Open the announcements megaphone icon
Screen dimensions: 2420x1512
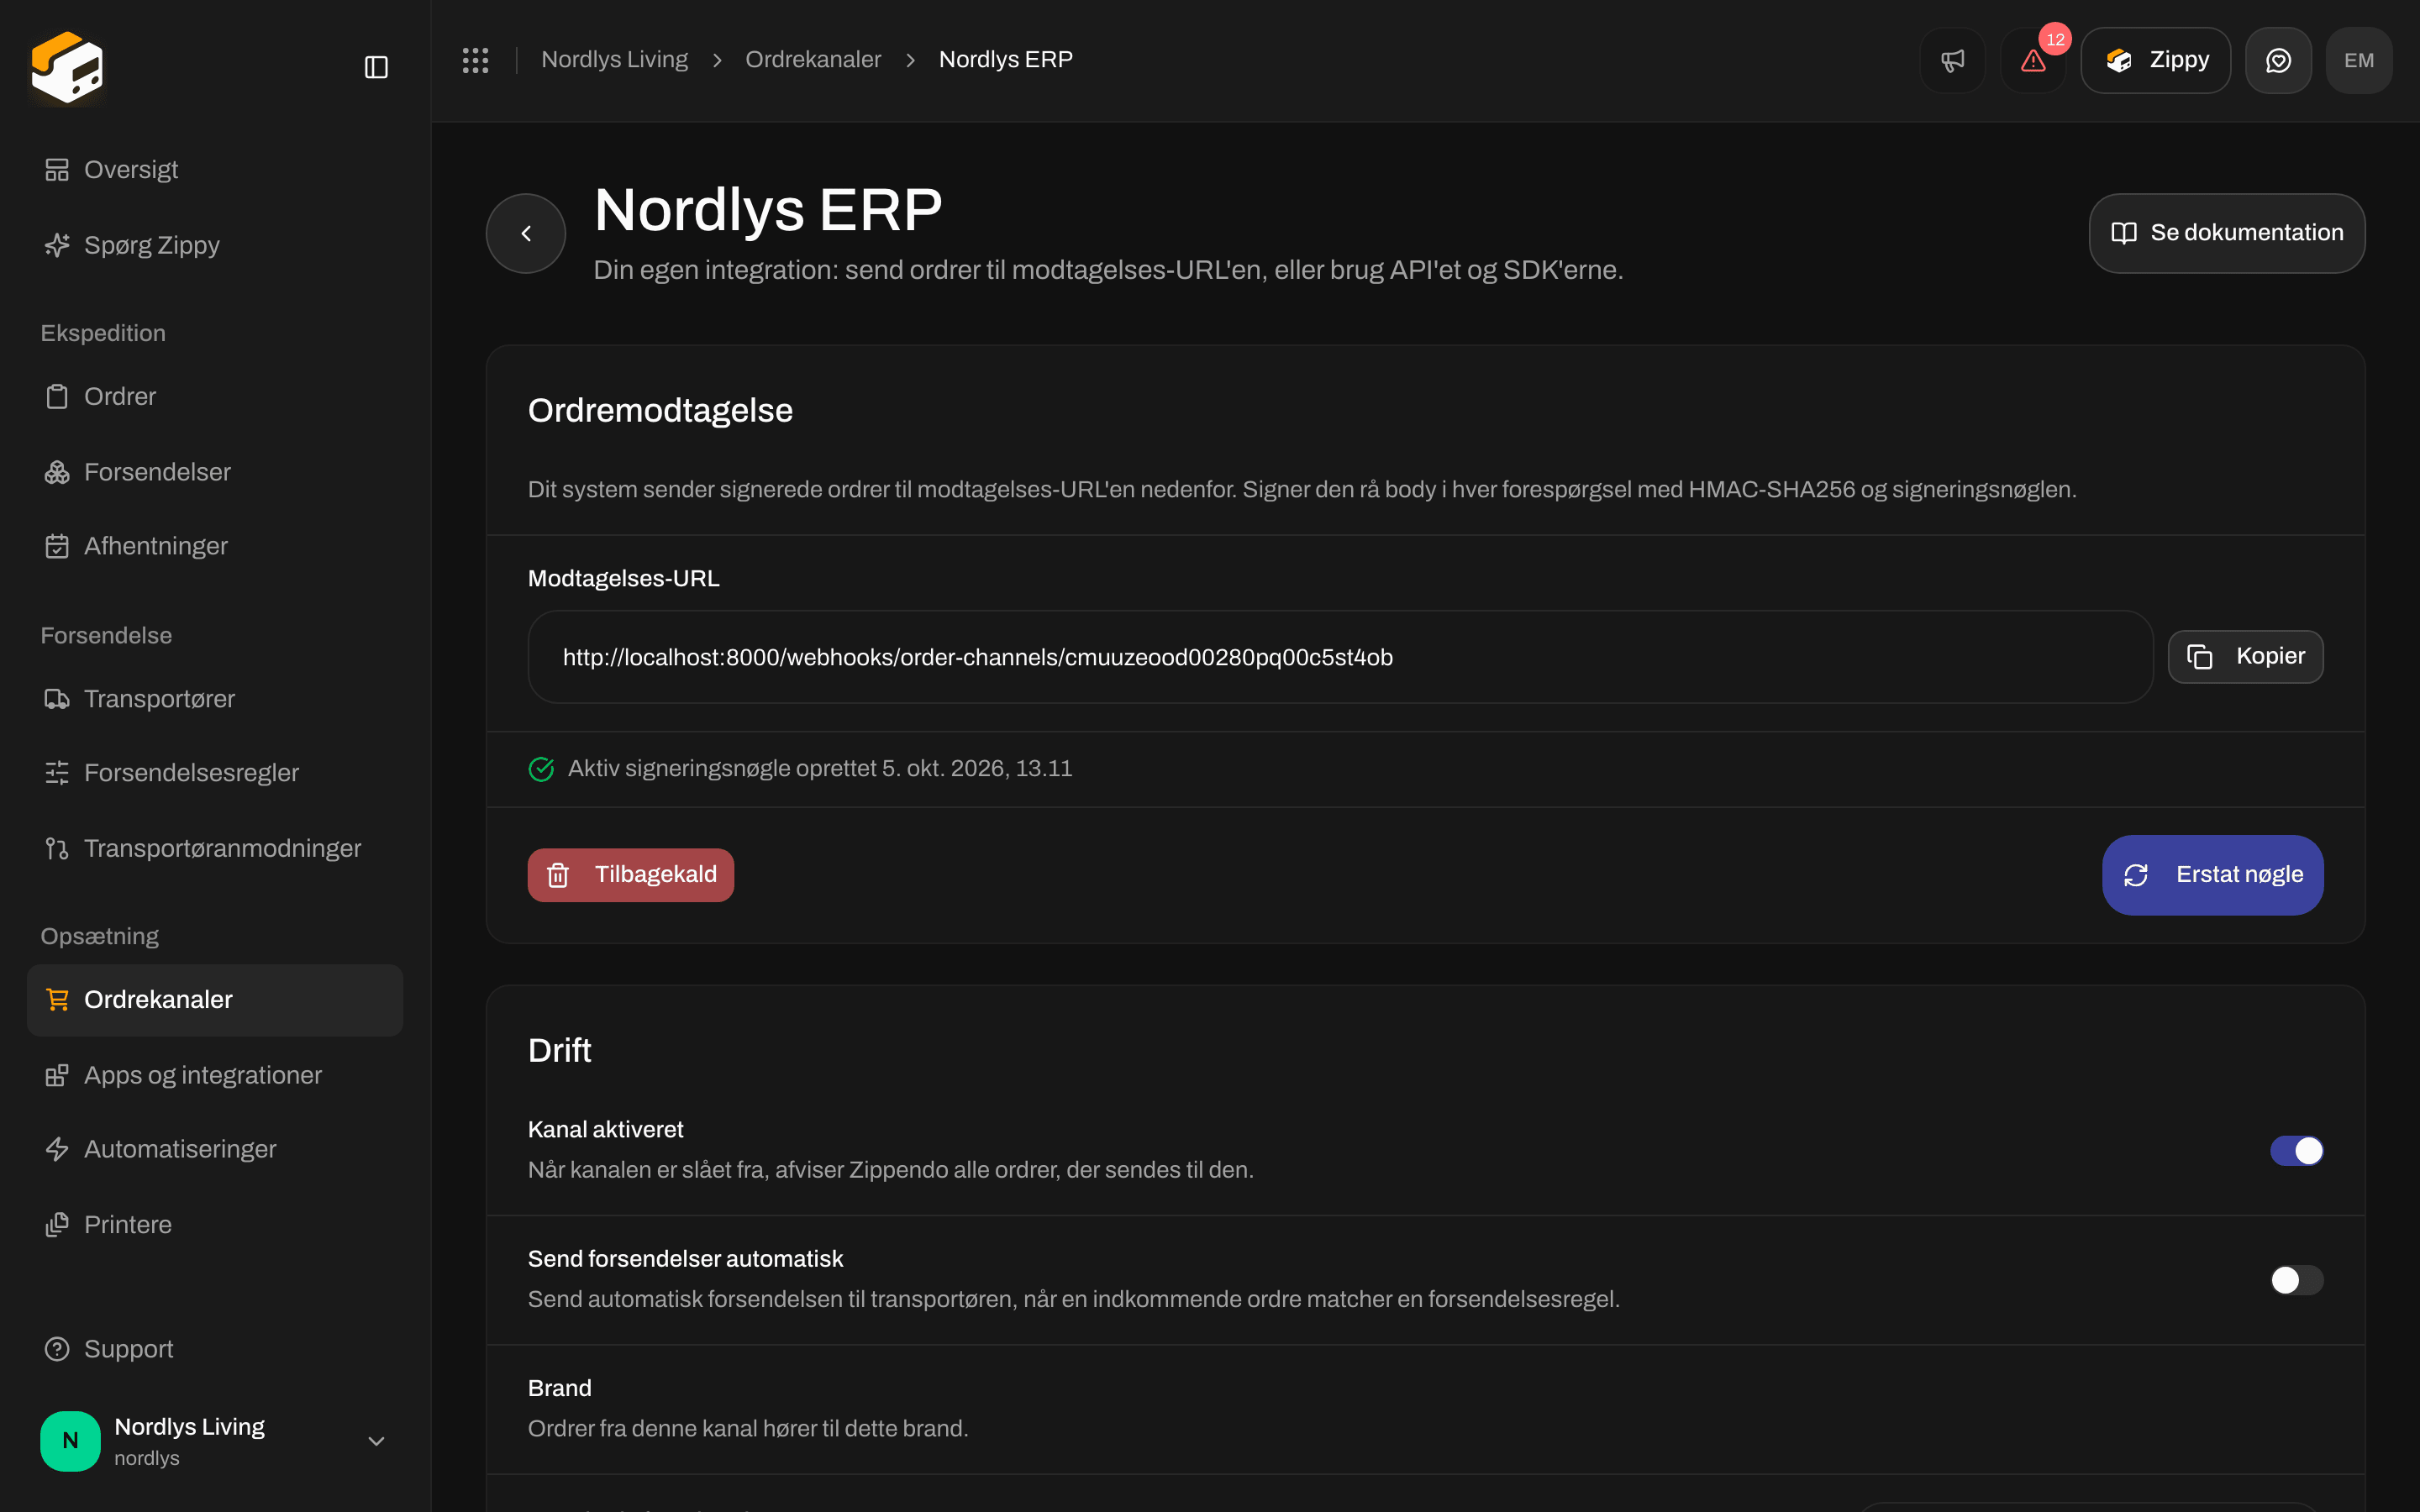click(x=1952, y=60)
